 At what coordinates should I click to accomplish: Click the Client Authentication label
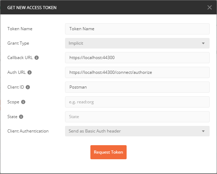coord(28,131)
